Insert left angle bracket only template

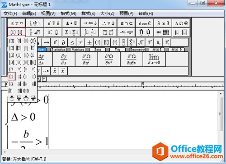coord(26,77)
